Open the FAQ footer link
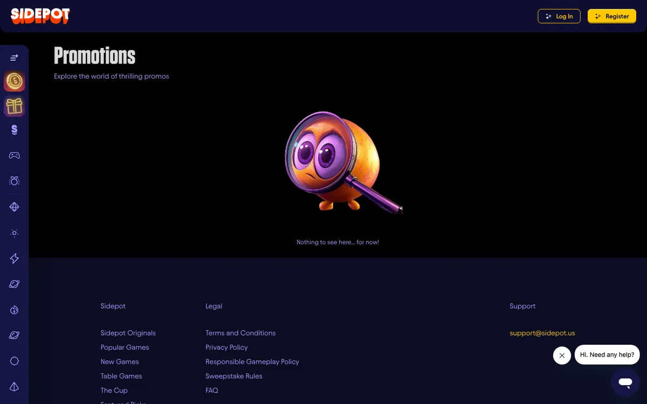 click(x=212, y=391)
